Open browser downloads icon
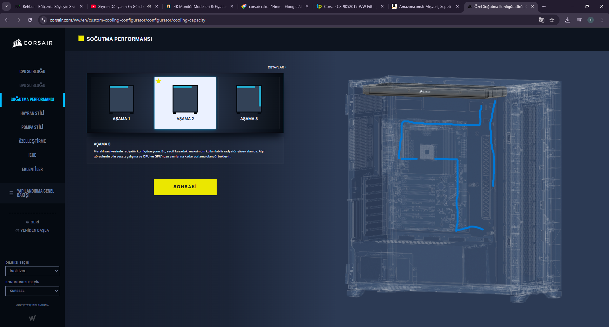Viewport: 609px width, 327px height. click(568, 20)
